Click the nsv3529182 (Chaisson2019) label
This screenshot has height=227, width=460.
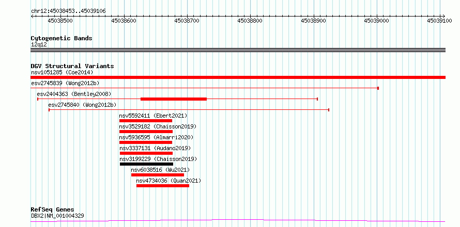[158, 126]
